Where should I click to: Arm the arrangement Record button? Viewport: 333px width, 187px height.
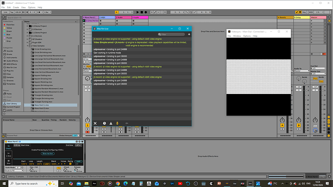(x=146, y=13)
